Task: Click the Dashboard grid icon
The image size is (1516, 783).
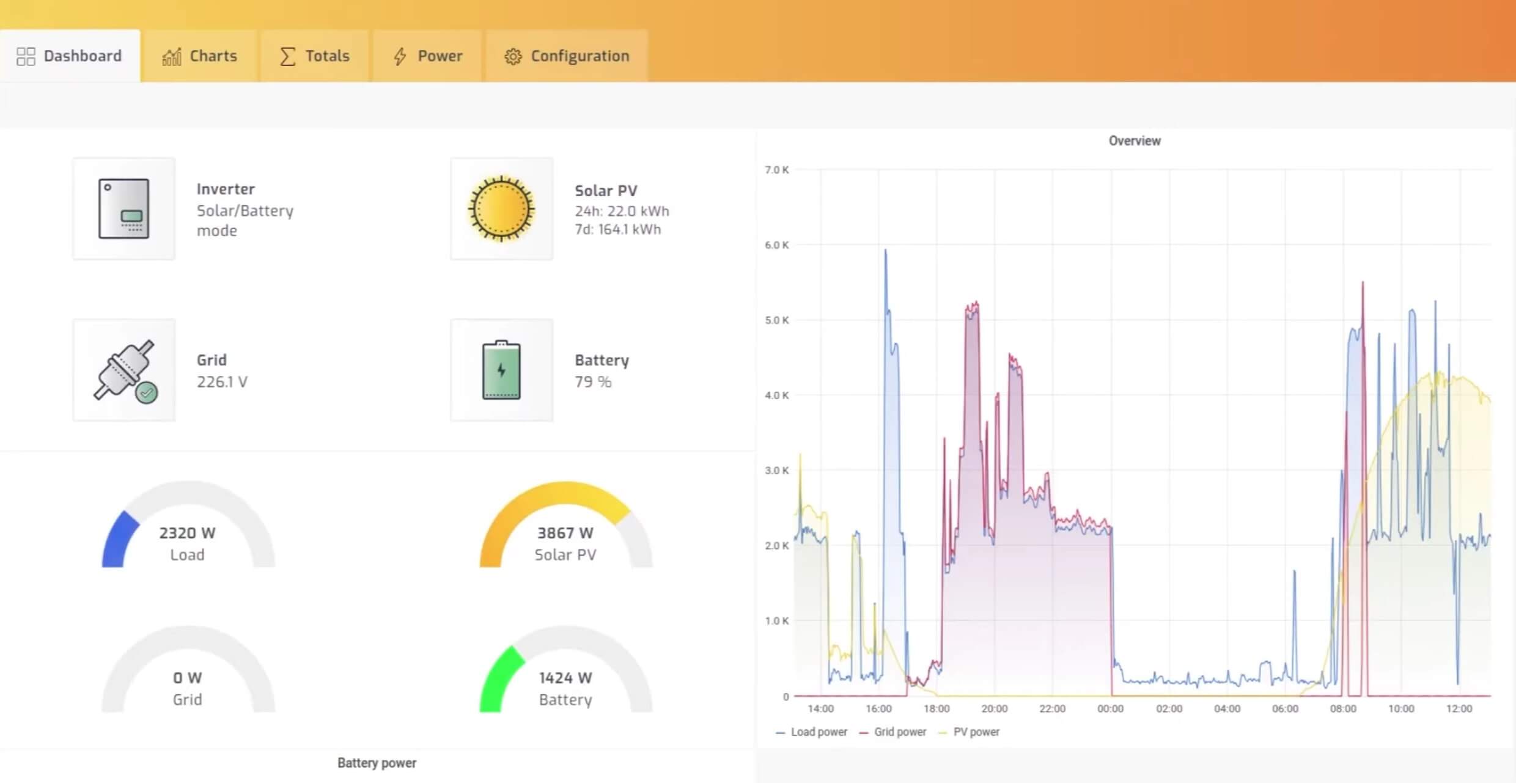Action: click(x=26, y=56)
